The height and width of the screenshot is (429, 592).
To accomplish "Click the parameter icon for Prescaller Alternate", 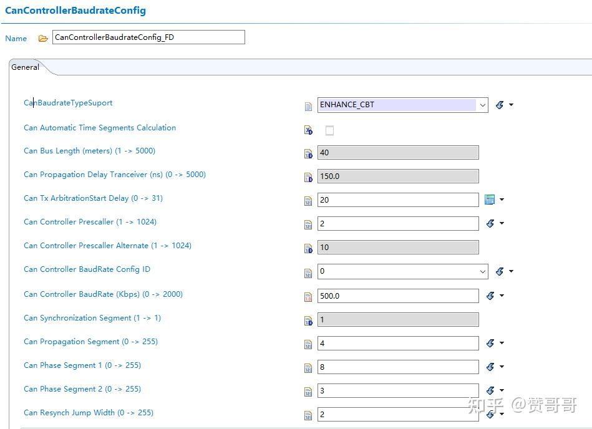I will (x=308, y=249).
